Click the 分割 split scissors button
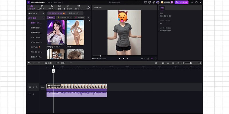This screenshot has width=229, height=114. (48, 63)
